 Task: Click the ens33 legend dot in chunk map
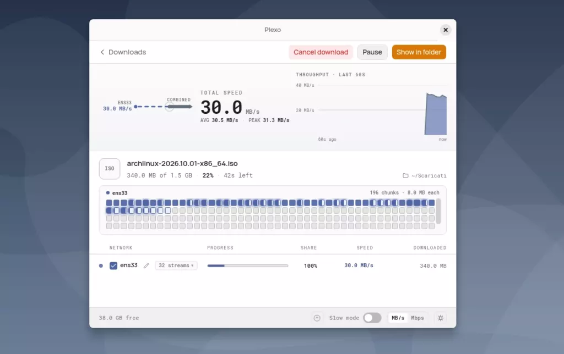107,193
